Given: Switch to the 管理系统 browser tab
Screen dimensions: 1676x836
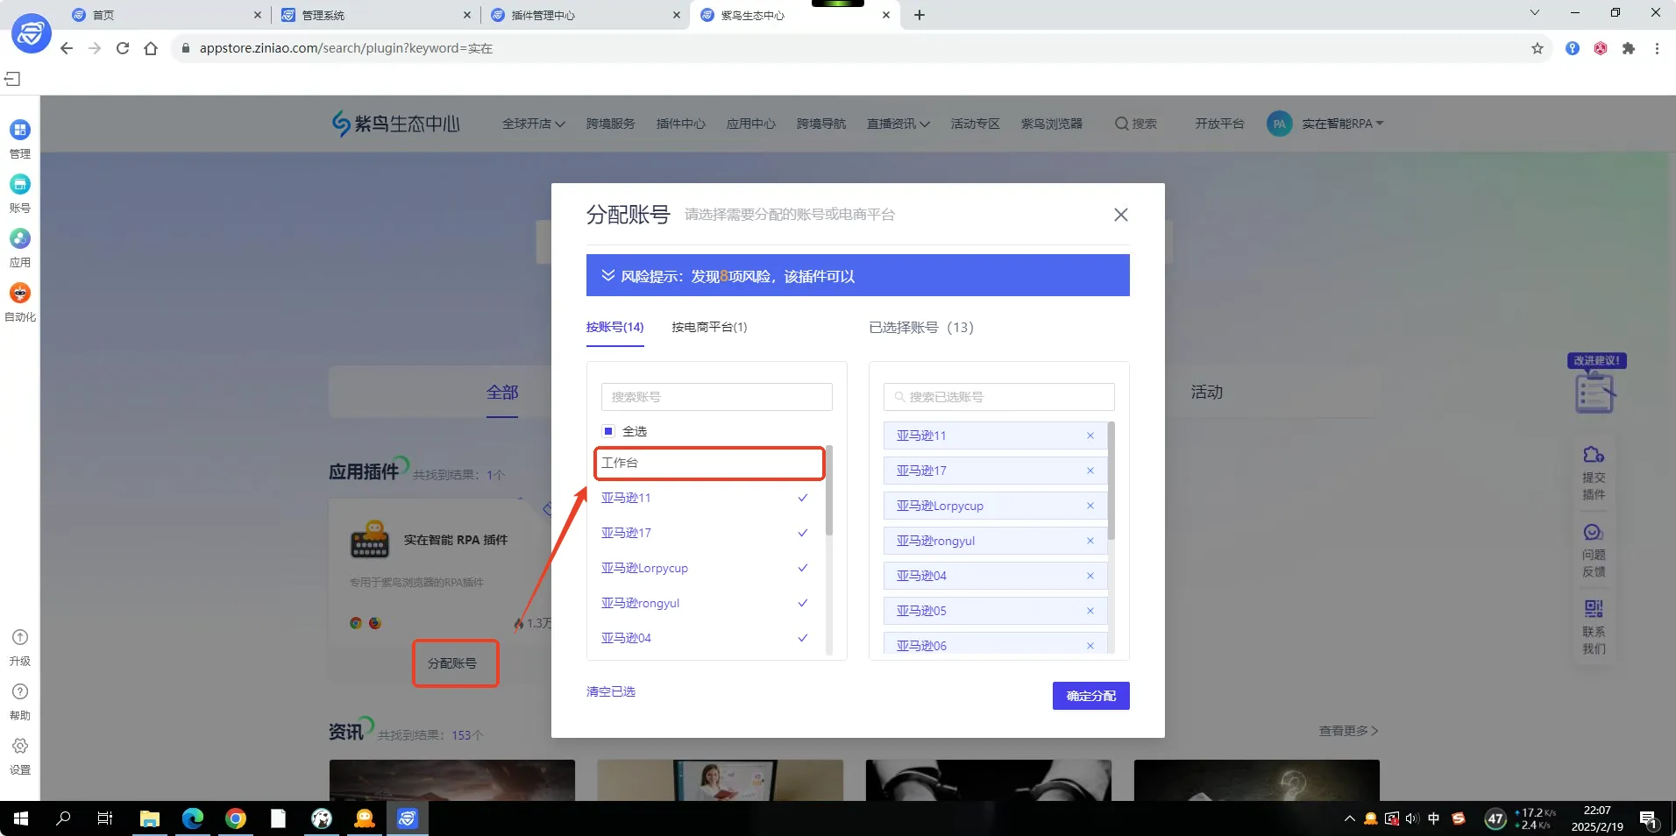Looking at the screenshot, I should click(376, 15).
